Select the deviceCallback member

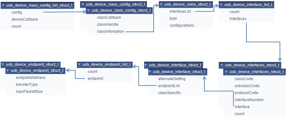click(x=25, y=19)
